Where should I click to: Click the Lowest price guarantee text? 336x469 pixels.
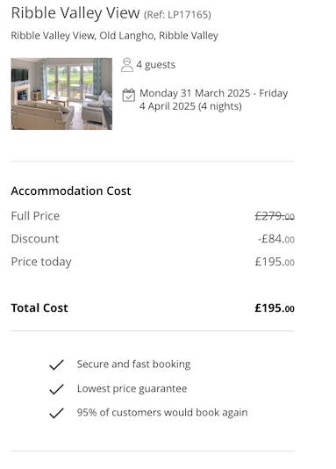point(132,389)
